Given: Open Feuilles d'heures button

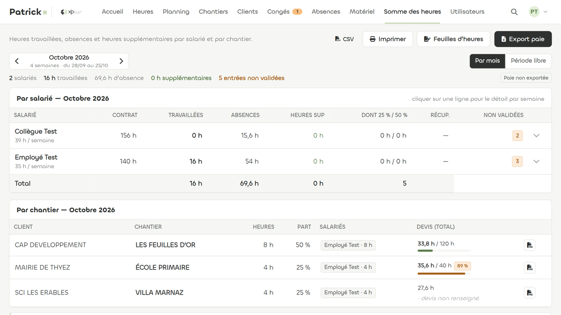Looking at the screenshot, I should [x=453, y=39].
